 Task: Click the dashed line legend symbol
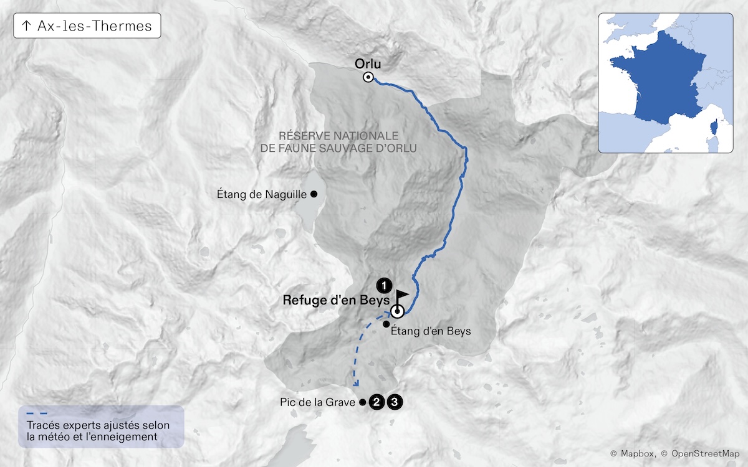point(36,413)
